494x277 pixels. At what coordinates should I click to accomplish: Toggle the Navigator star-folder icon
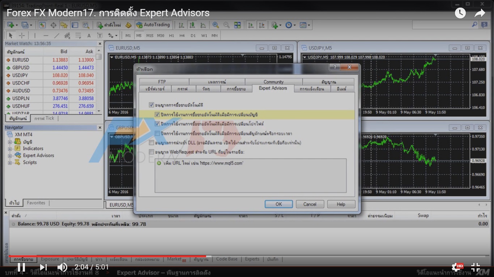point(64,25)
